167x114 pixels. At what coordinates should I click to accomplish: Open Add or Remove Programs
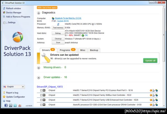coord(16,17)
